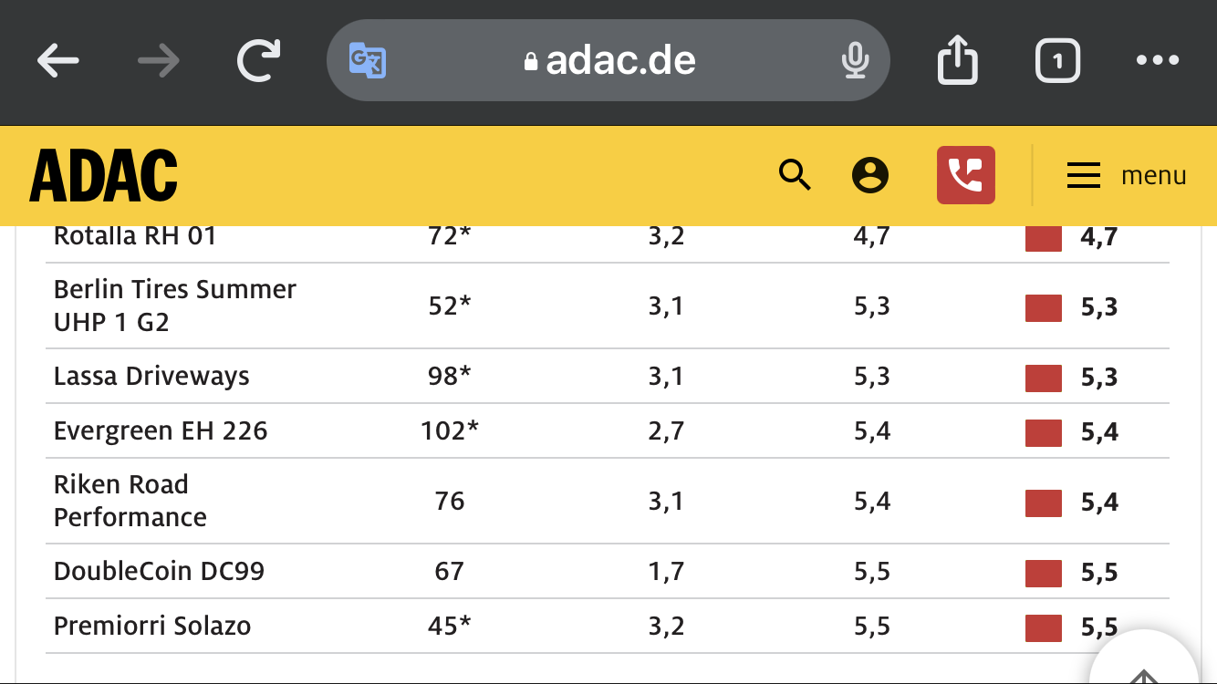Screen dimensions: 1217x684
Task: Tap the adac.de address bar
Action: tap(608, 60)
